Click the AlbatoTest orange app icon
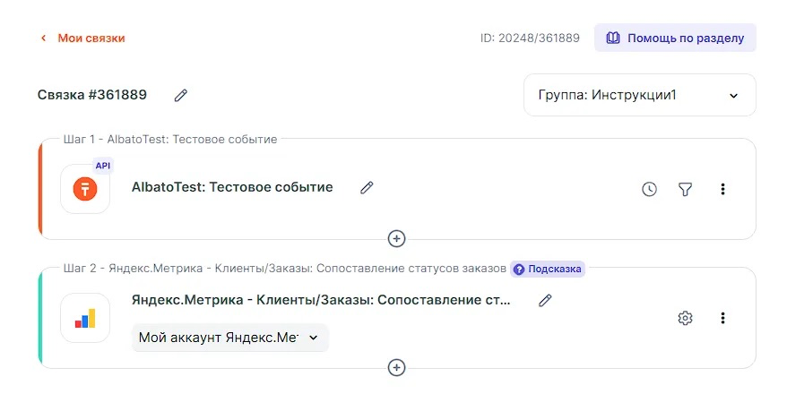 pyautogui.click(x=85, y=189)
